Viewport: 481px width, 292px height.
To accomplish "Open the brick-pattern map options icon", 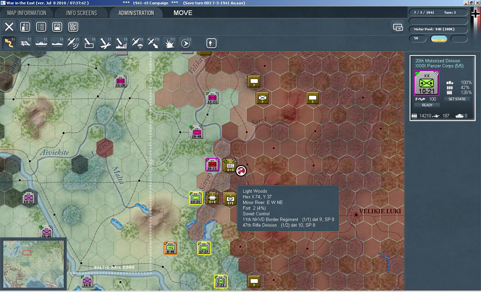I will pyautogui.click(x=73, y=27).
